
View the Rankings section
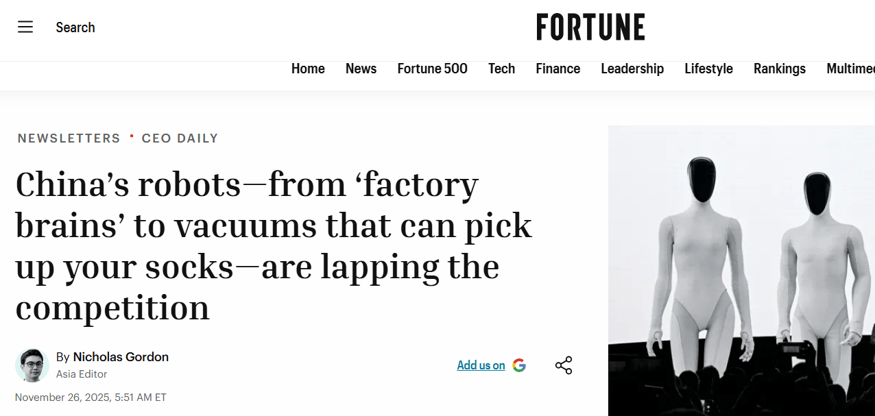pyautogui.click(x=779, y=69)
